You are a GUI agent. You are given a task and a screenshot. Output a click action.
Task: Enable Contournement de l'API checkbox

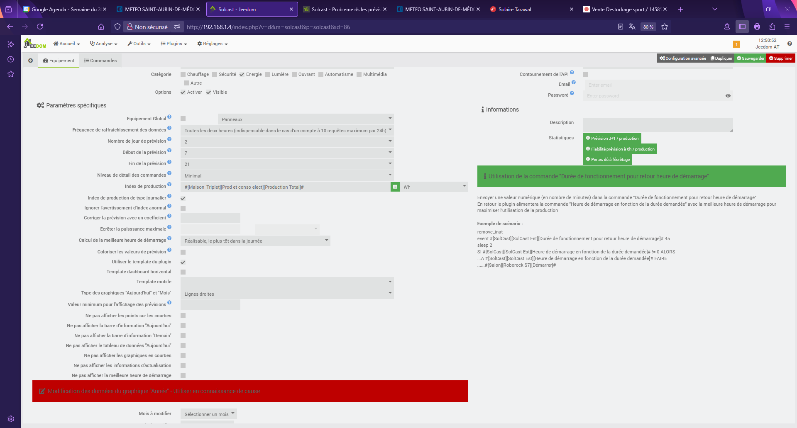click(586, 75)
